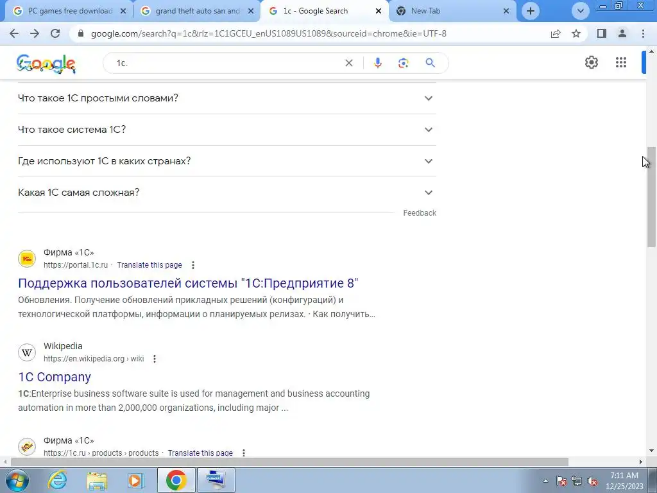Open more options for portal.1c.ru result
The width and height of the screenshot is (657, 493).
coord(192,265)
